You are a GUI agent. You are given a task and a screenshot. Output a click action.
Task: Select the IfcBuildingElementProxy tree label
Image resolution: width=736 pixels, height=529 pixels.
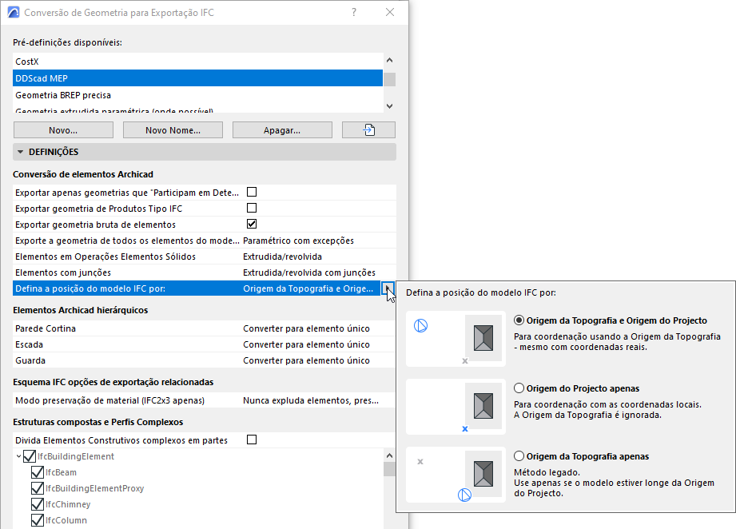pos(94,488)
